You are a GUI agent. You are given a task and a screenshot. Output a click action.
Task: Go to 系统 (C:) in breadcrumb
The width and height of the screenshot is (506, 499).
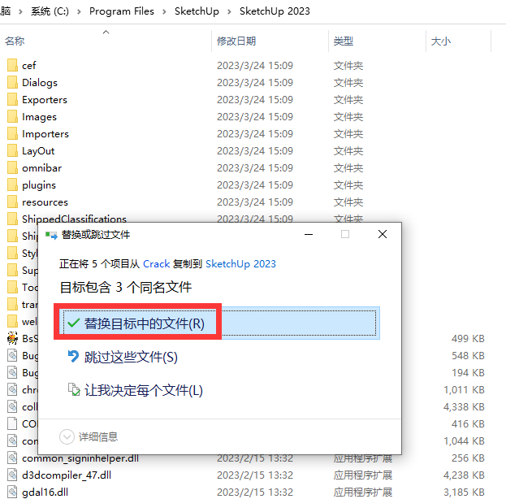(x=50, y=11)
